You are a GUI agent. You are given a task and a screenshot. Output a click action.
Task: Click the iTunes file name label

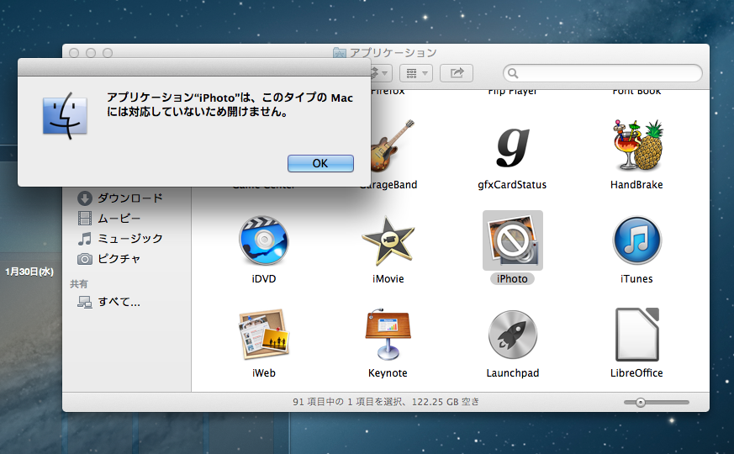click(x=636, y=279)
